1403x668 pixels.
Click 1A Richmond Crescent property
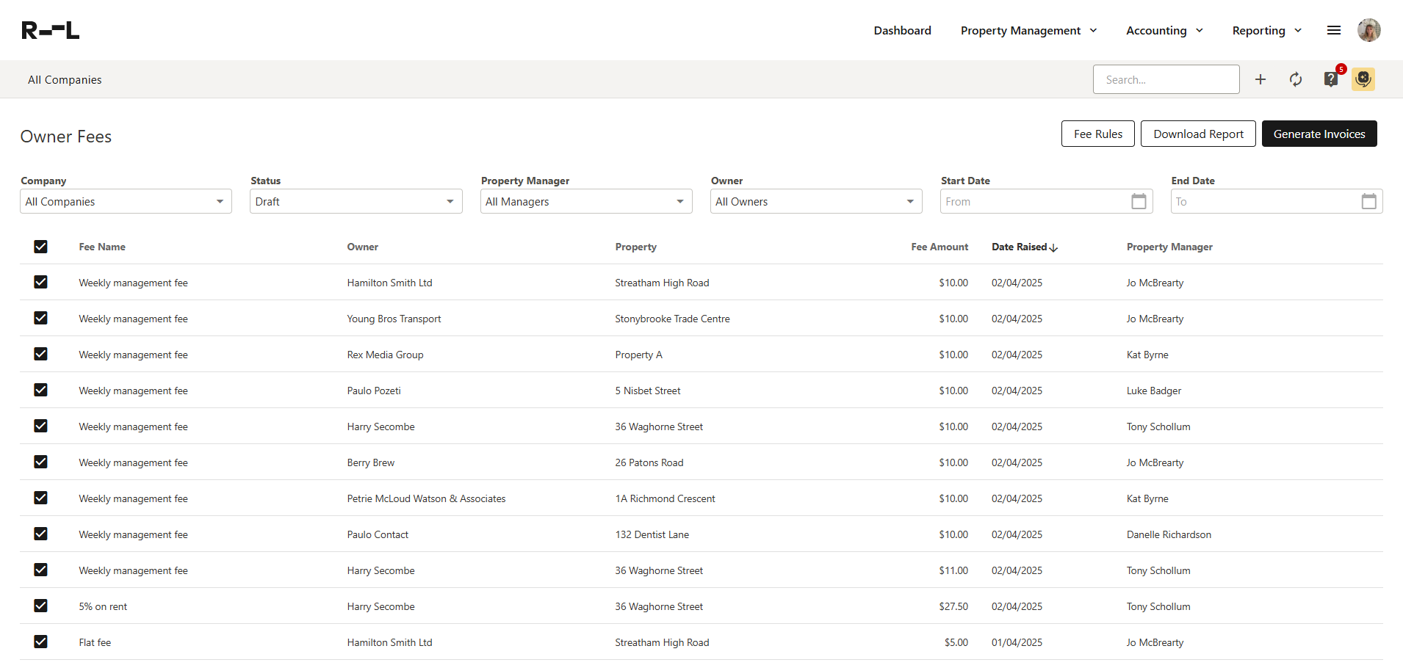[665, 498]
